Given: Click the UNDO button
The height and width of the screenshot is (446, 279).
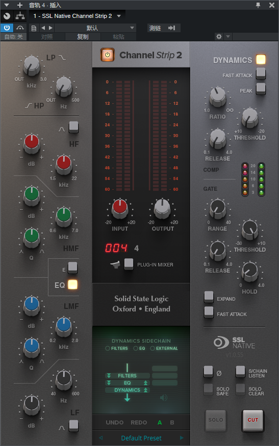Looking at the screenshot, I should (x=115, y=422).
